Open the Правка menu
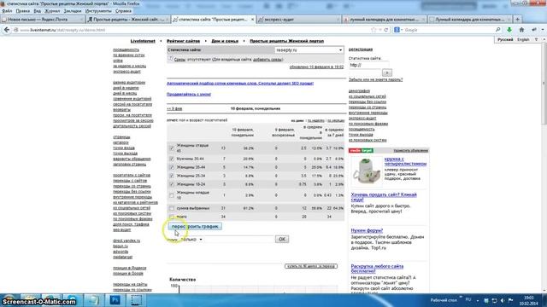Screen dimensions: 547x307 pos(23,11)
